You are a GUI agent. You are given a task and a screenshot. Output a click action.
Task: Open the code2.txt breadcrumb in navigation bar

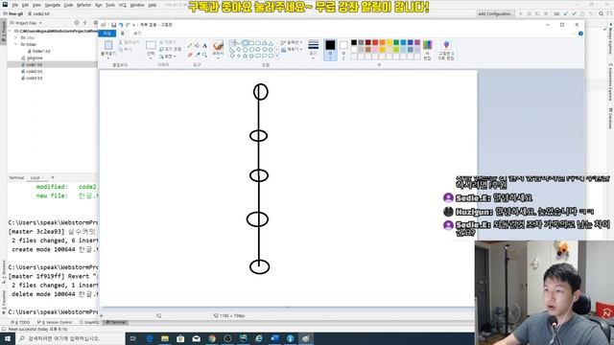pyautogui.click(x=38, y=13)
